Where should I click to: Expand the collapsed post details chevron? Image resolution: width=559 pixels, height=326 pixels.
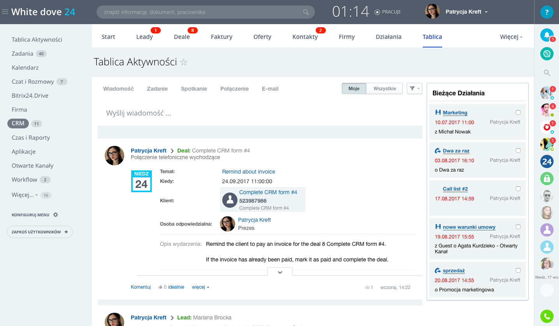point(280,272)
